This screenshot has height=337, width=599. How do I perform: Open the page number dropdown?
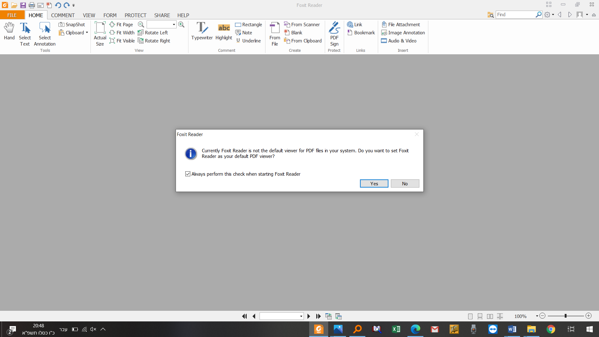coord(301,316)
